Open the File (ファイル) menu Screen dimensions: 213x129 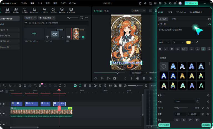pyautogui.click(x=24, y=3)
